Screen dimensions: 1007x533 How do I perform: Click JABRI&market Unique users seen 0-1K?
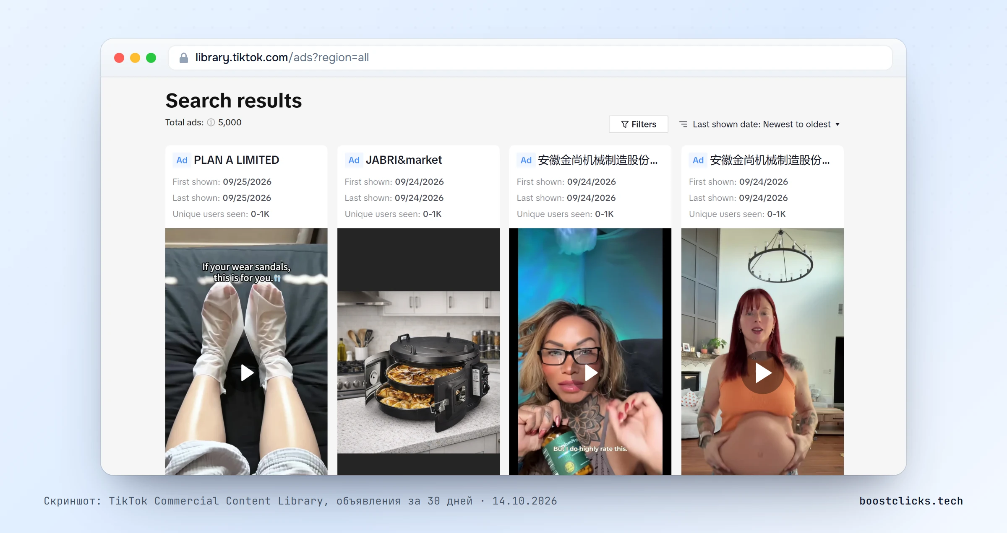click(x=393, y=214)
